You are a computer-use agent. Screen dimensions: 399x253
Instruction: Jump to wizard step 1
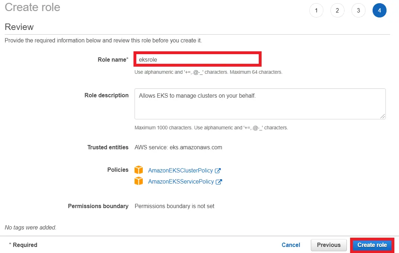316,10
